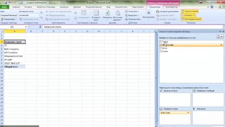Screen dimensions: 225x127
Task: Click the formula bar with Названия строк
Action: (x=133, y=27)
